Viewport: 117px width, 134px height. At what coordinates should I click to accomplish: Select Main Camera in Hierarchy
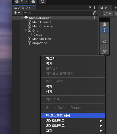[42, 22]
